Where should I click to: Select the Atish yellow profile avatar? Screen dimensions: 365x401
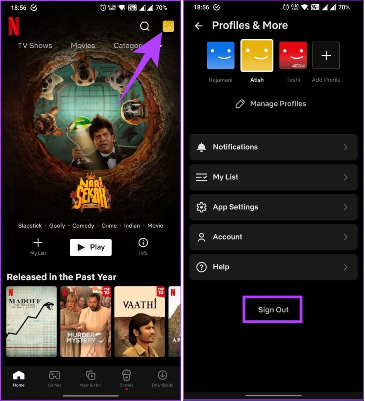(257, 56)
